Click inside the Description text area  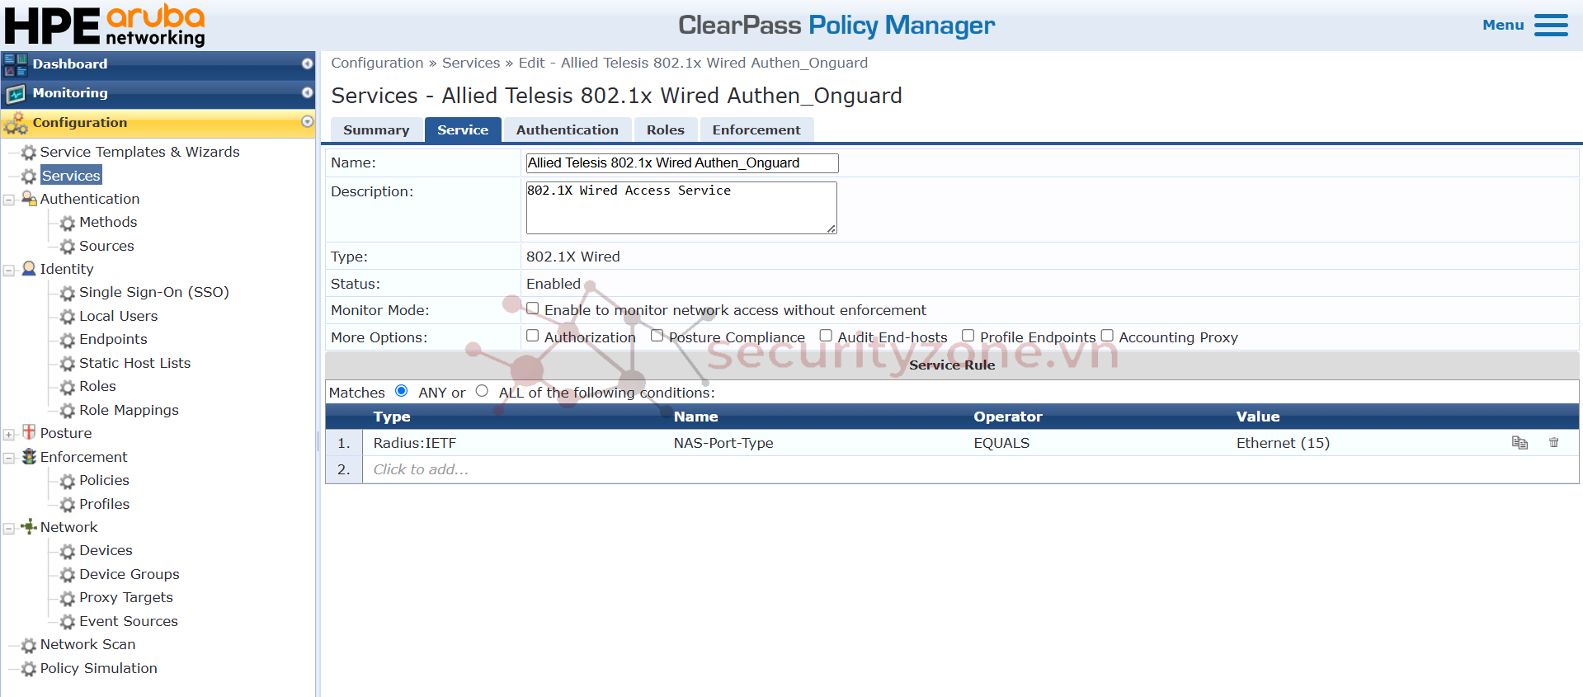click(x=681, y=208)
